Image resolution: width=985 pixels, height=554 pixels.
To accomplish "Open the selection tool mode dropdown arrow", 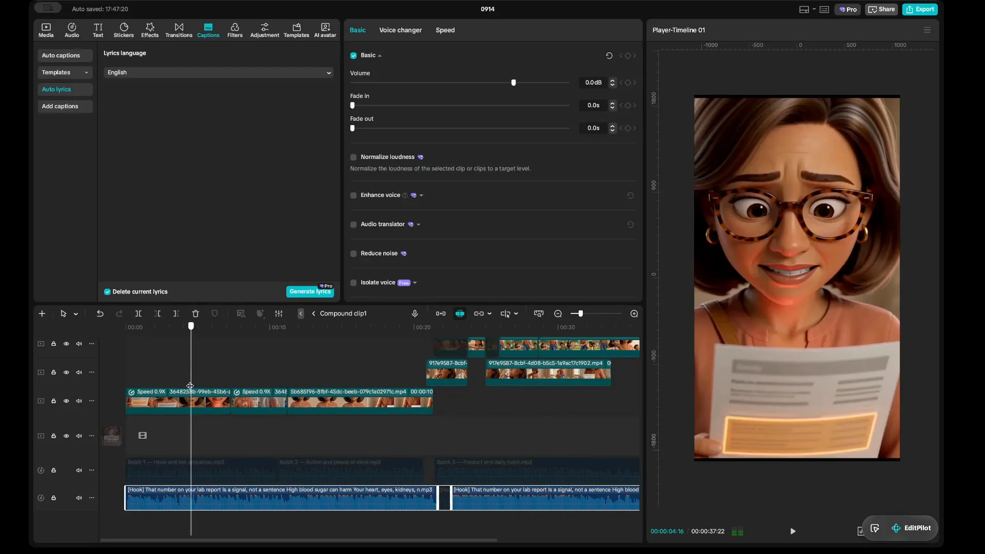I will tap(76, 314).
